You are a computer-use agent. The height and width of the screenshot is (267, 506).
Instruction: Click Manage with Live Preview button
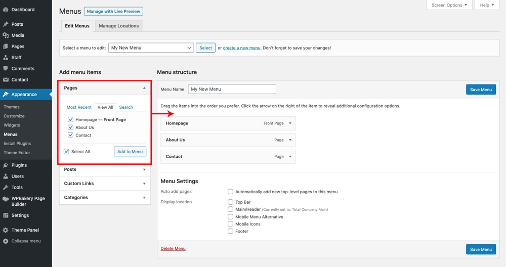113,11
